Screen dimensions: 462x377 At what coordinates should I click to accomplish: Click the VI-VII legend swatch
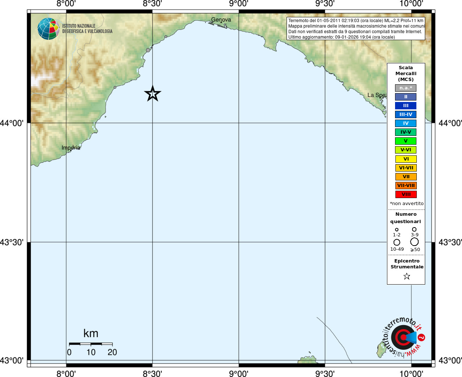click(406, 168)
